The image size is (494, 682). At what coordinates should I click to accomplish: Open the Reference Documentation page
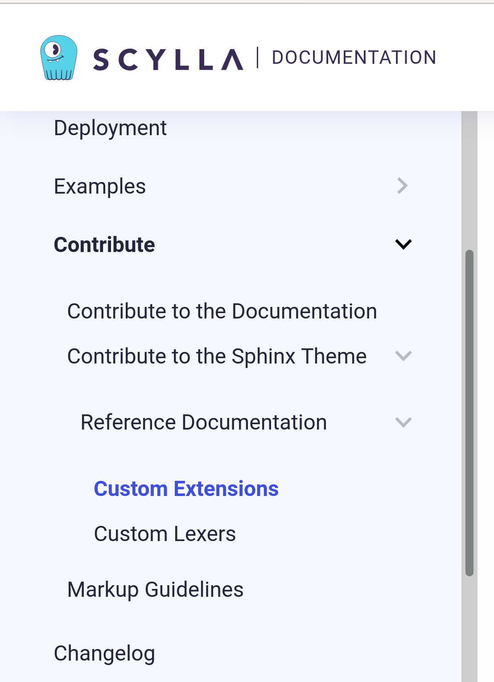pyautogui.click(x=203, y=422)
